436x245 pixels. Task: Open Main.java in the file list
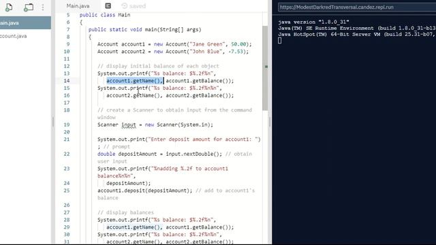tap(25, 22)
